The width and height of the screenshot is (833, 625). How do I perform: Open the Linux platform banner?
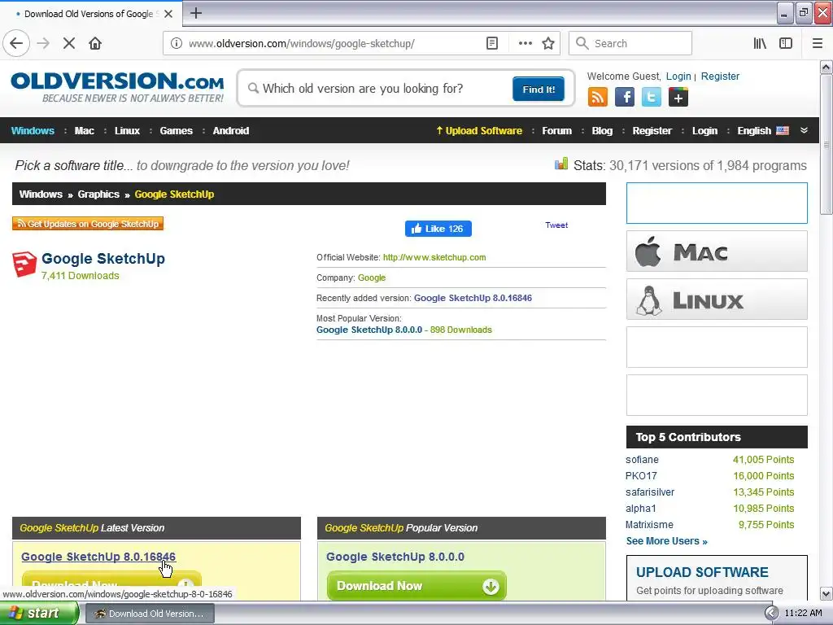(717, 299)
